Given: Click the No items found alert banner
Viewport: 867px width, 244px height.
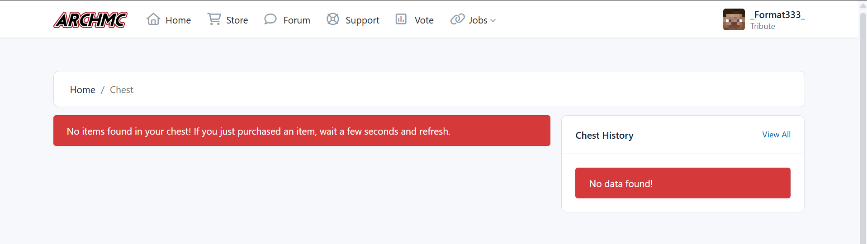Looking at the screenshot, I should (x=302, y=131).
